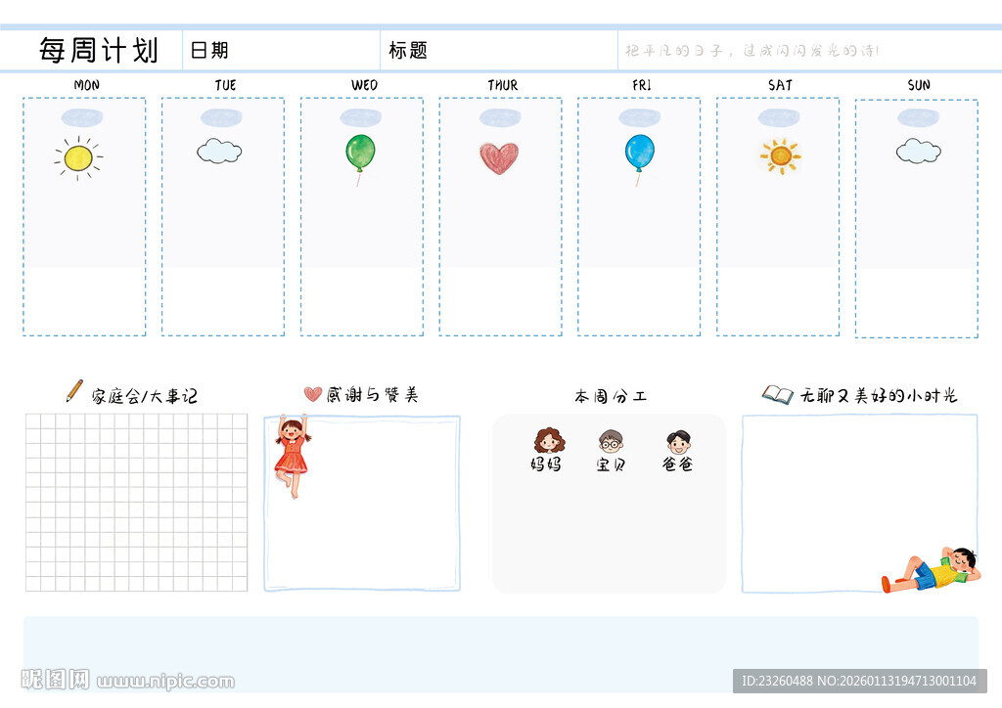Click the faint slogan text at top right
Screen dimensions: 1002x708
click(x=752, y=51)
